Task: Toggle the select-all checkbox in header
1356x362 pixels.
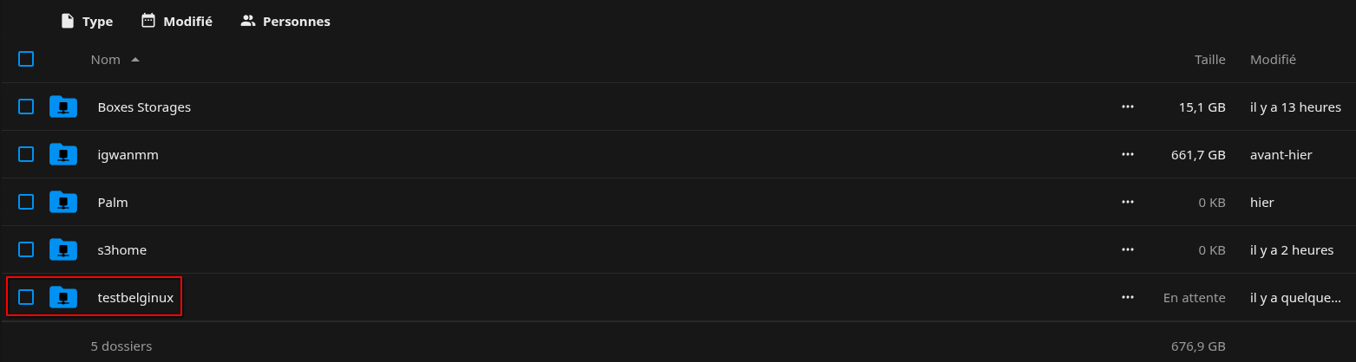Action: [x=26, y=59]
